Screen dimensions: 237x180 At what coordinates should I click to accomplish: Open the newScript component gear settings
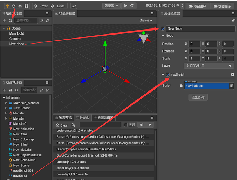[232, 75]
